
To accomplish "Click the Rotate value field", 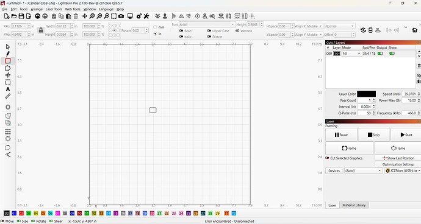I will (139, 30).
